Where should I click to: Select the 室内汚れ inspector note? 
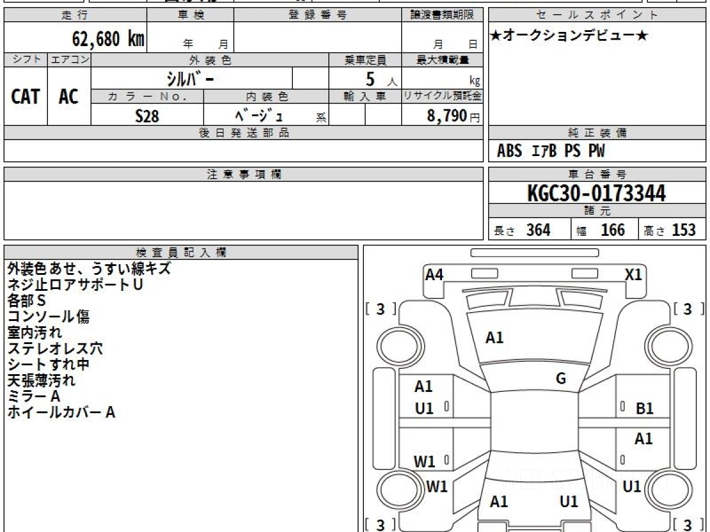(x=34, y=332)
